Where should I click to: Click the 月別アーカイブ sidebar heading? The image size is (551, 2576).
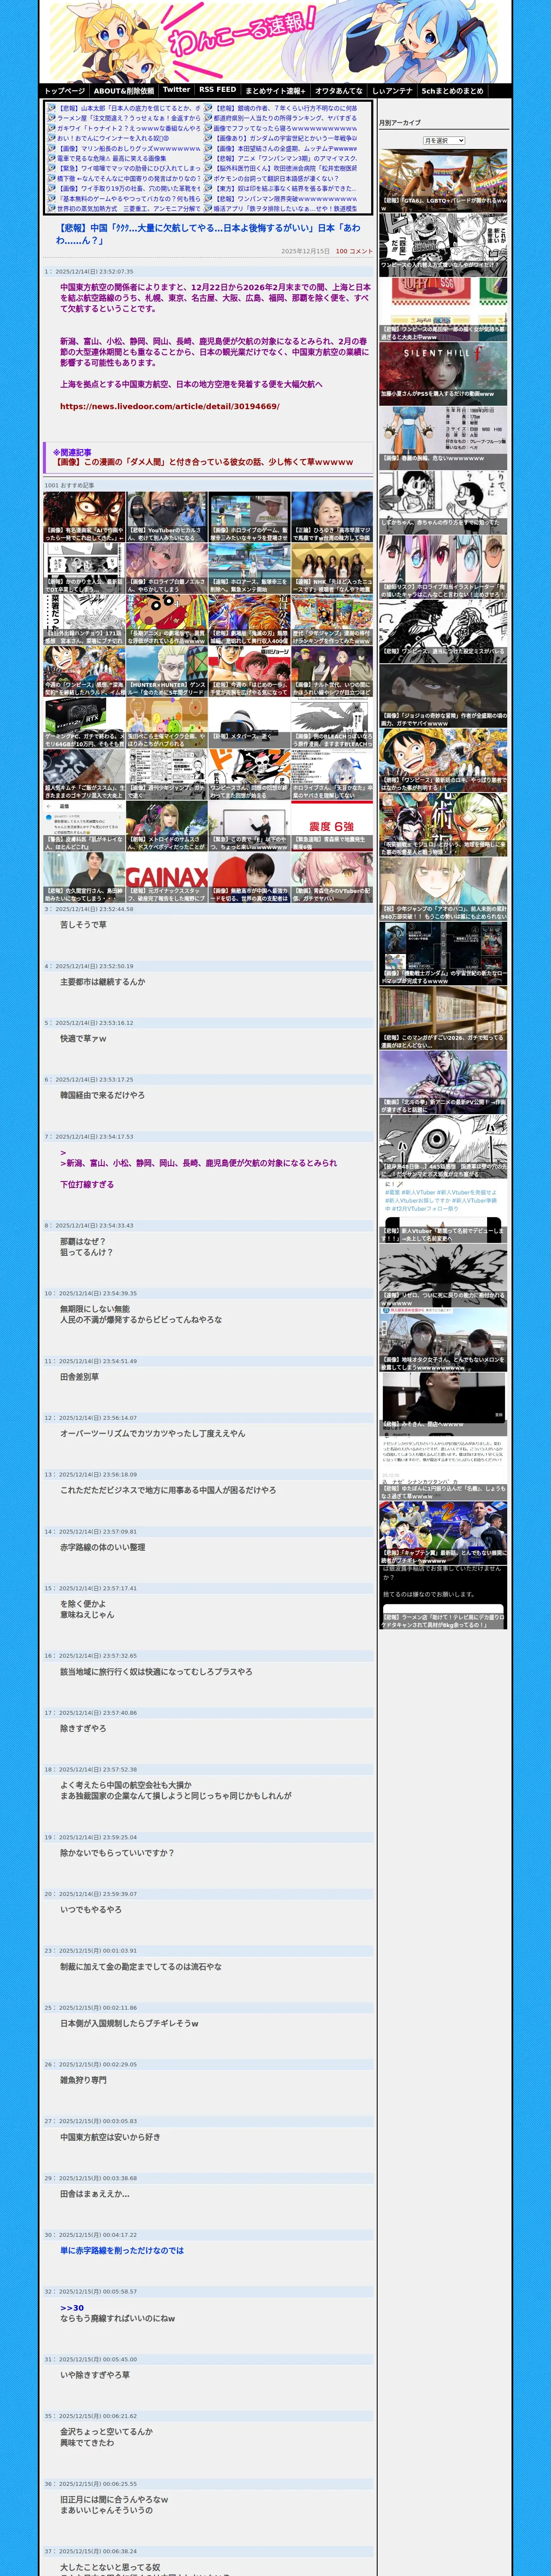[x=400, y=123]
